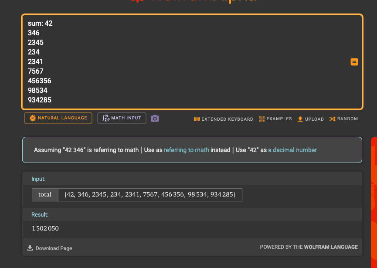Switch to Math Input mode
This screenshot has width=377, height=268.
(x=122, y=118)
